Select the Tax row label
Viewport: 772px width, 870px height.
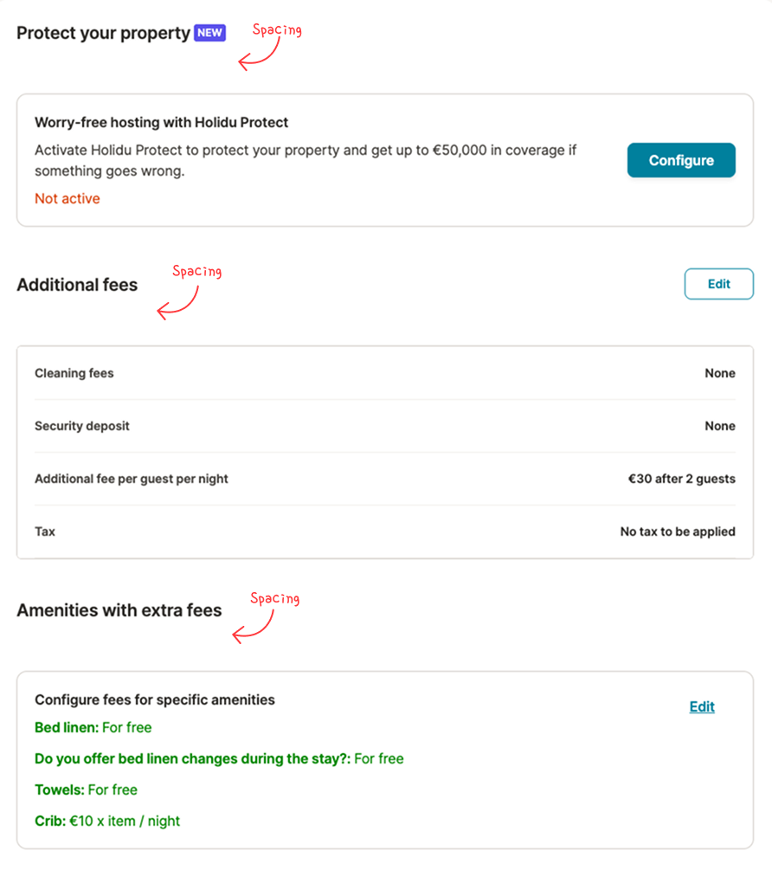click(x=45, y=532)
